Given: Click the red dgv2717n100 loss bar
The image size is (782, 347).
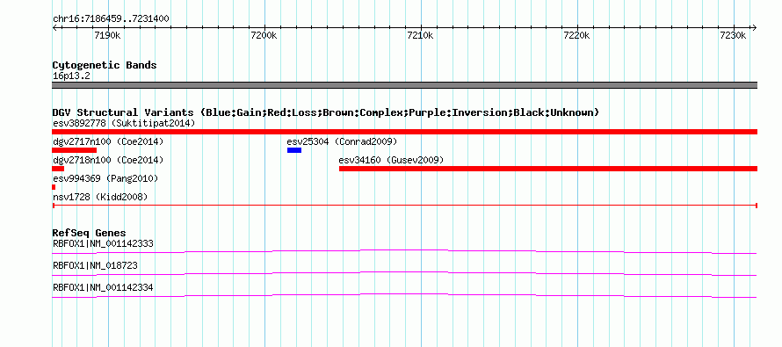Looking at the screenshot, I should tap(75, 150).
